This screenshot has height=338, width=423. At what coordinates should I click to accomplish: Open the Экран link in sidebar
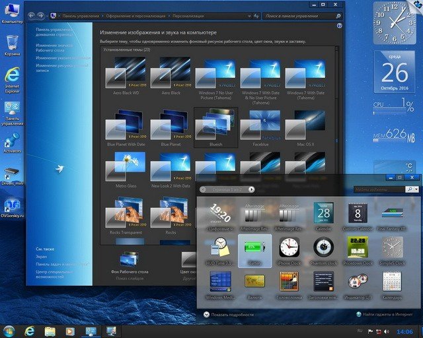click(x=41, y=257)
